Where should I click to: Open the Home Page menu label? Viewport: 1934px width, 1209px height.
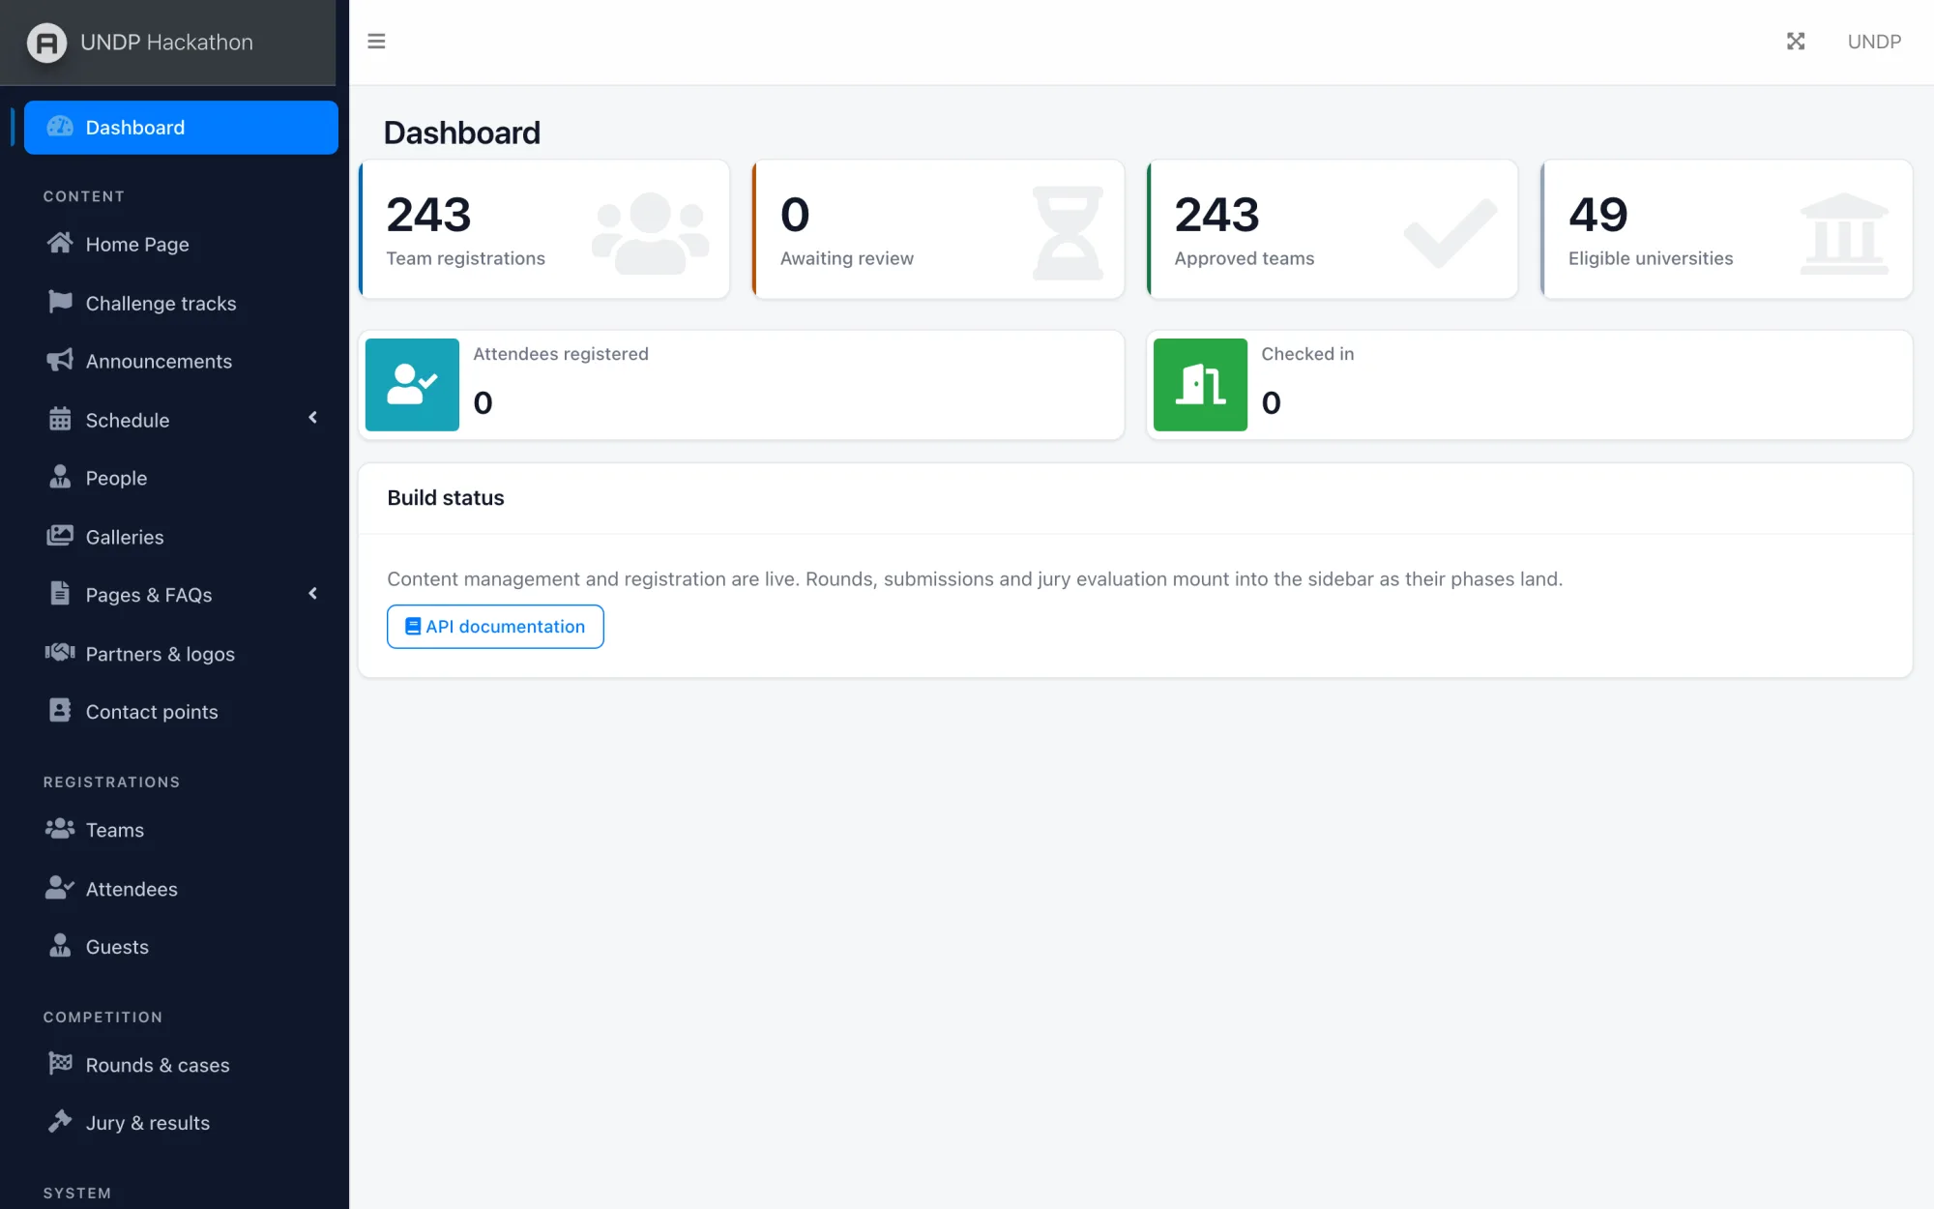(137, 245)
